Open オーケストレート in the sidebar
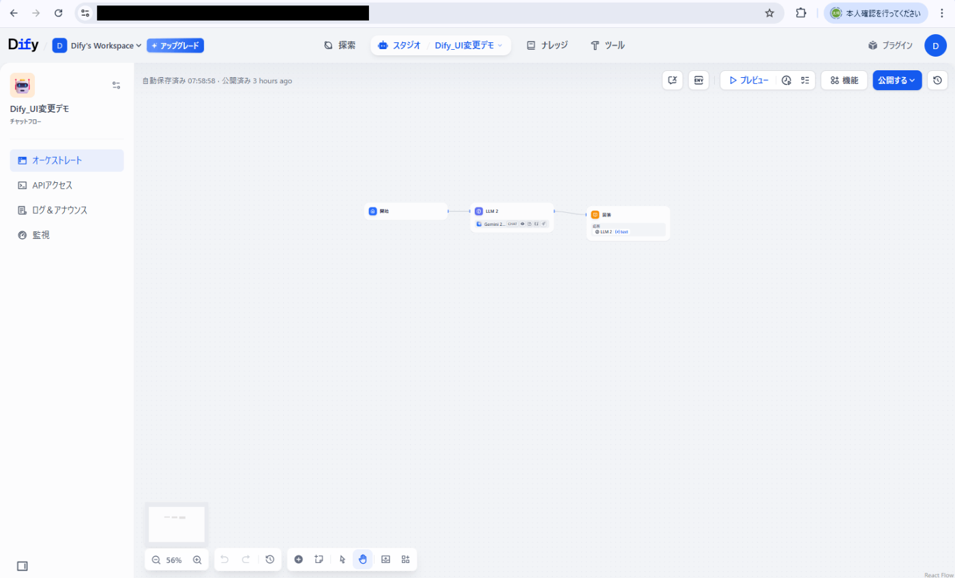This screenshot has width=955, height=578. pyautogui.click(x=67, y=160)
